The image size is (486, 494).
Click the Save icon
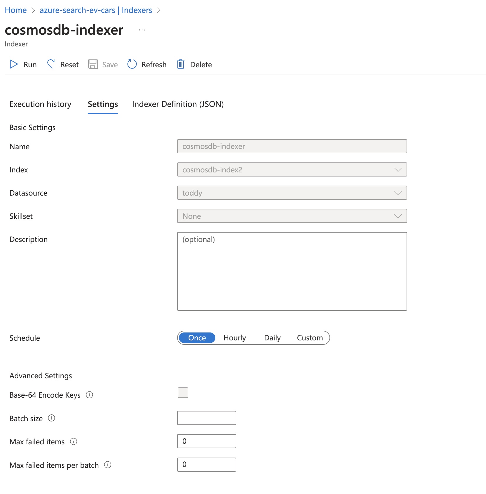click(93, 64)
